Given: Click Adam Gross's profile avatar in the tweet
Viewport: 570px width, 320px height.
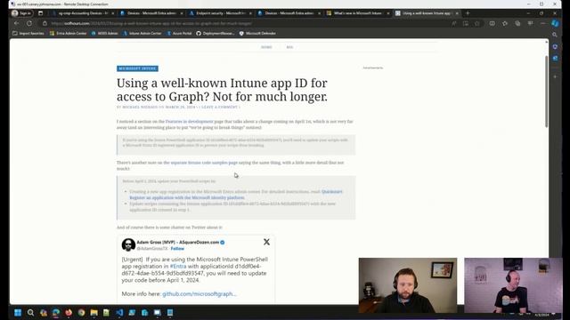Looking at the screenshot, I should pos(128,245).
